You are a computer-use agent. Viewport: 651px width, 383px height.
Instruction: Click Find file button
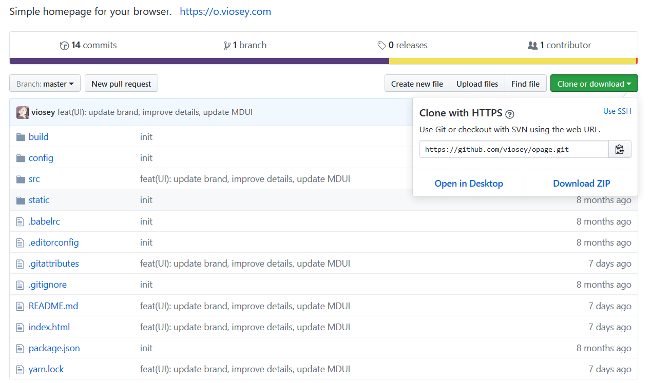526,84
